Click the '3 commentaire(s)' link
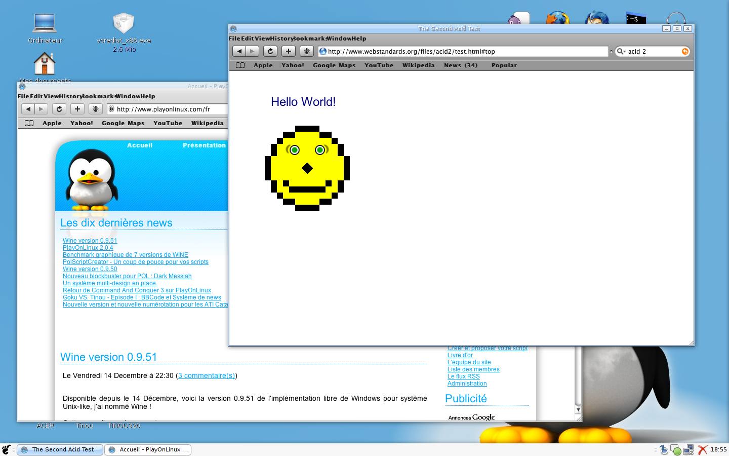This screenshot has height=456, width=729. tap(207, 375)
